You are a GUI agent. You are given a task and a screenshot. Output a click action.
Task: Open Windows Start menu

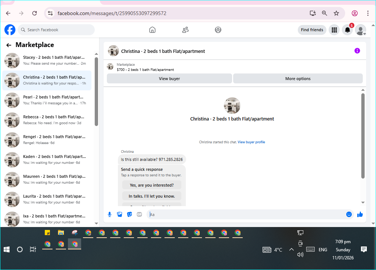(x=7, y=249)
